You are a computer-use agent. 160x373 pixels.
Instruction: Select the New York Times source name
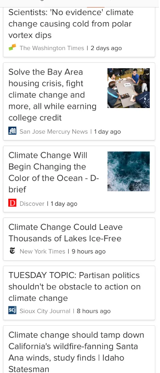pyautogui.click(x=42, y=252)
